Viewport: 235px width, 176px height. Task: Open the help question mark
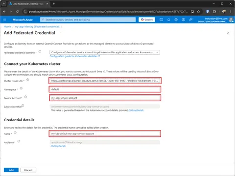(183, 20)
